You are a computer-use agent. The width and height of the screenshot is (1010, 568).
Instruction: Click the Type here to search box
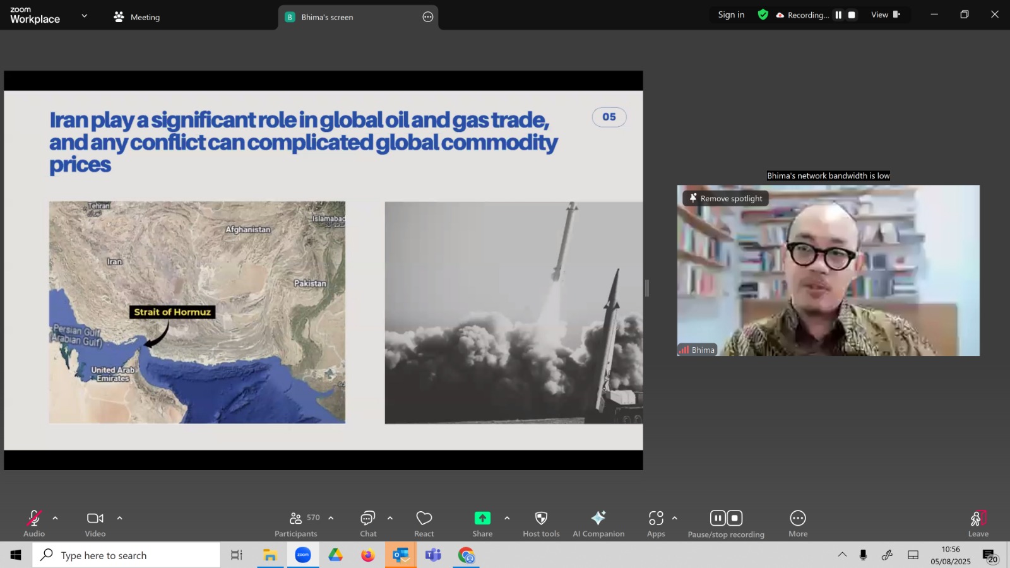[126, 555]
